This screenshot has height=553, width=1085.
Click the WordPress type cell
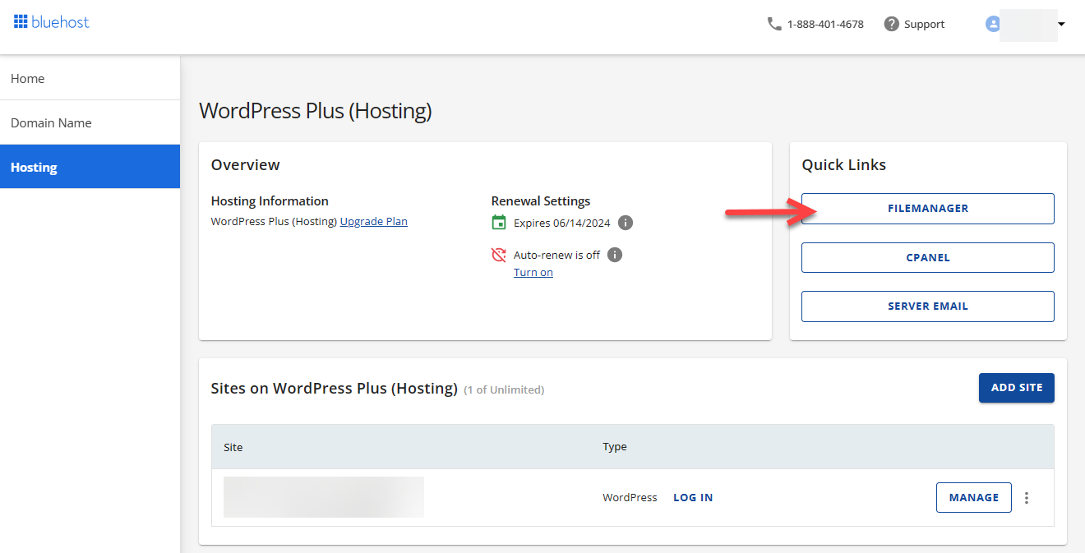(x=630, y=498)
